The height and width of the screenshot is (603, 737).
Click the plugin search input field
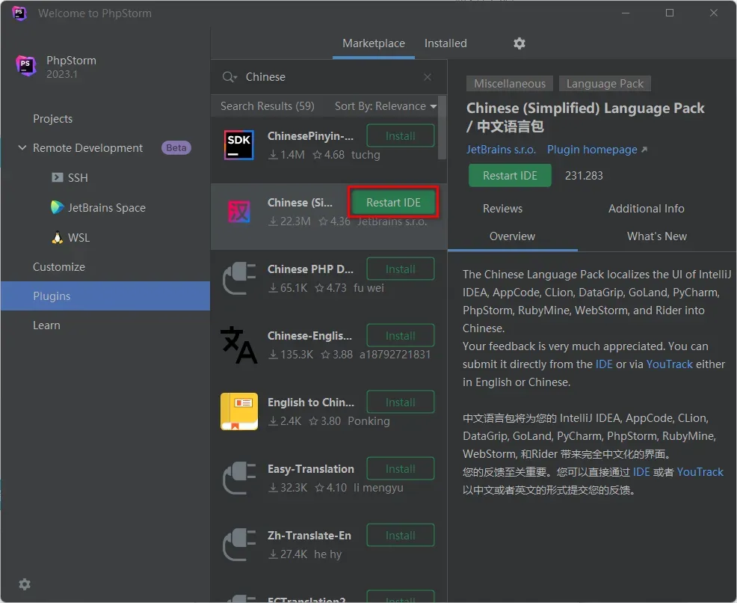329,76
